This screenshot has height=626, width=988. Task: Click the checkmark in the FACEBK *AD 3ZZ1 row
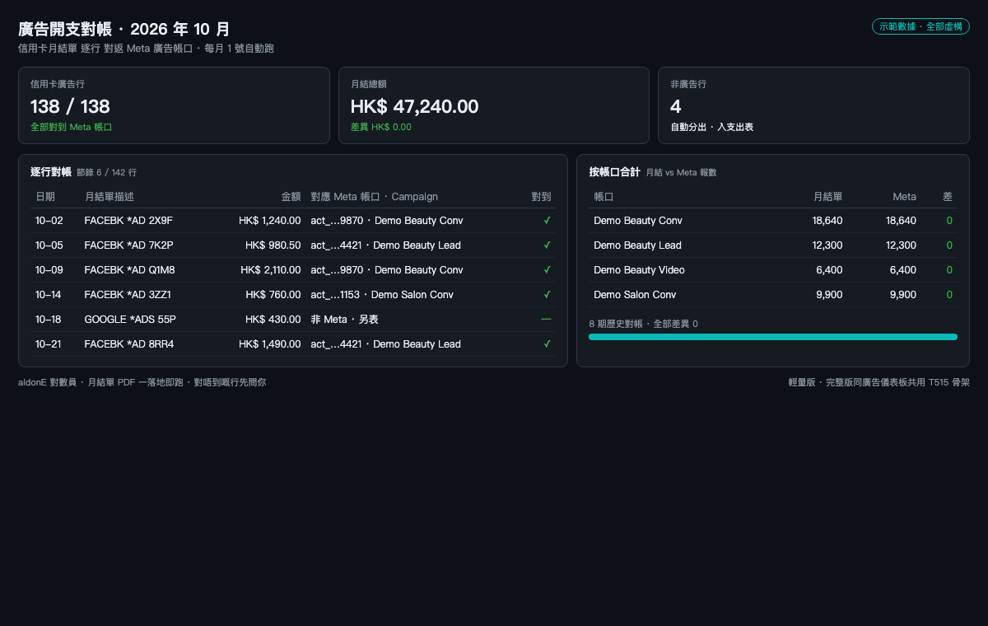pos(547,295)
